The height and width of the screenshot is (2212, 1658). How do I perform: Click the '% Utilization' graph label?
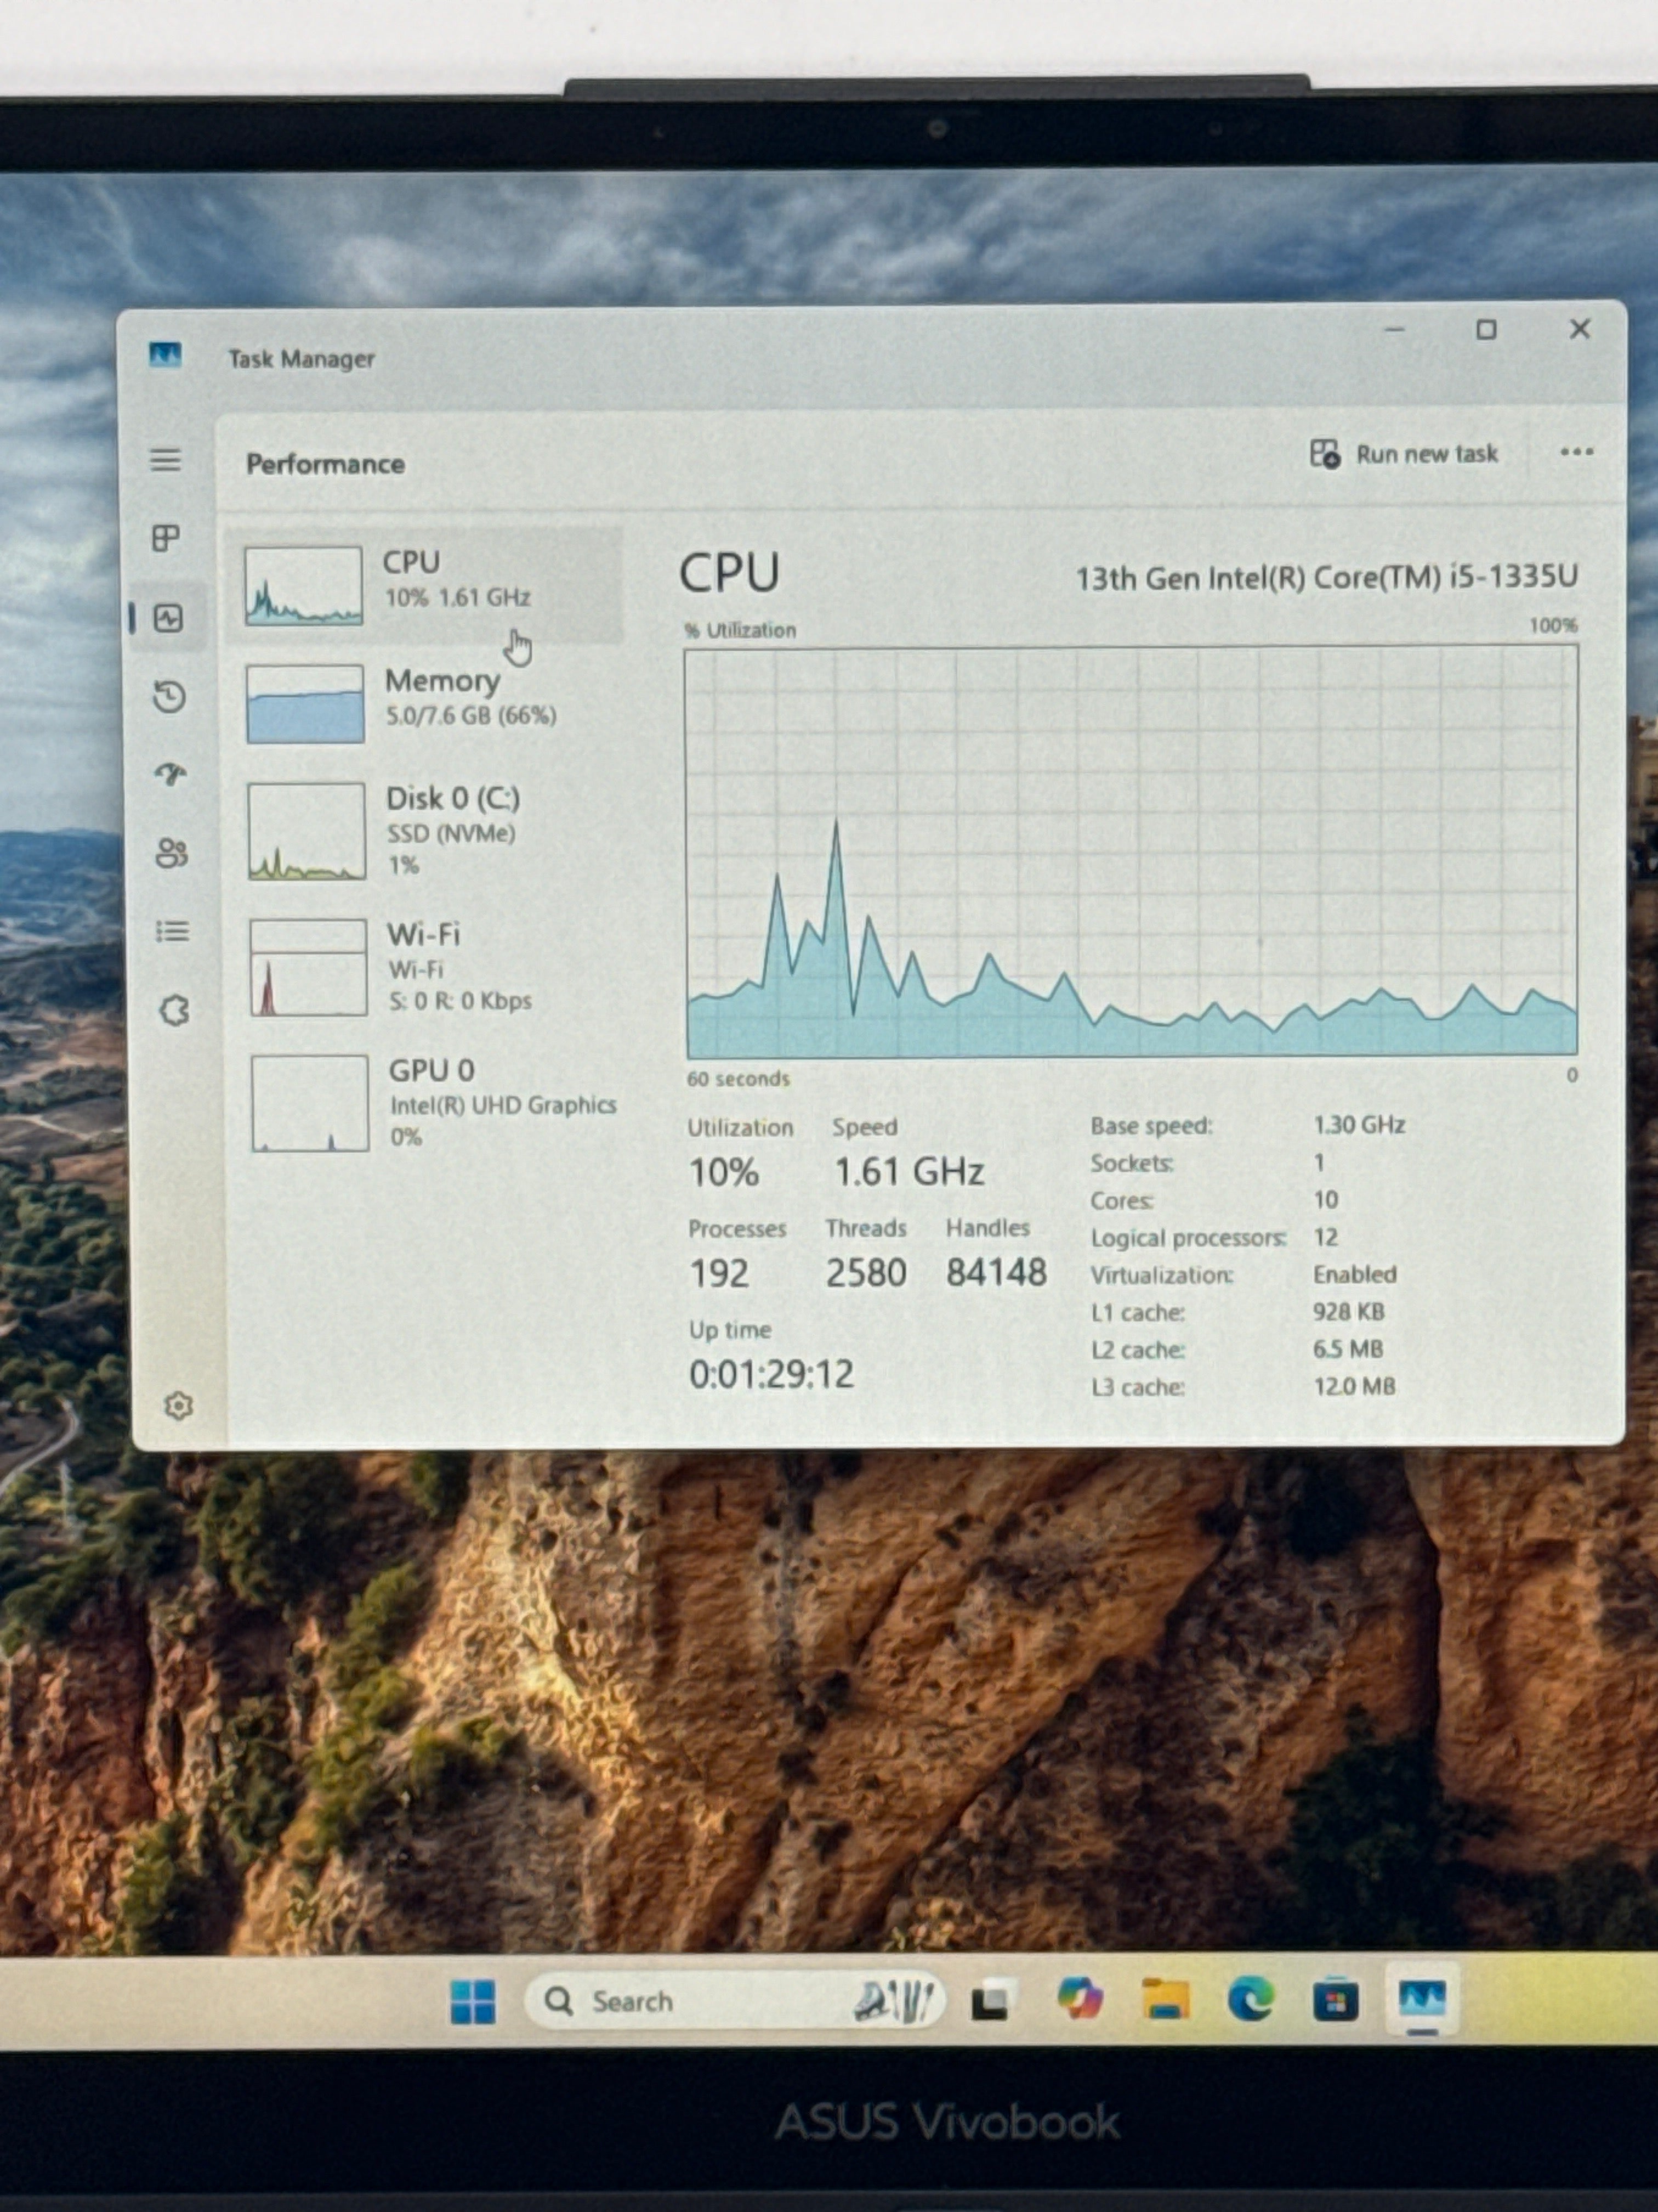point(741,630)
